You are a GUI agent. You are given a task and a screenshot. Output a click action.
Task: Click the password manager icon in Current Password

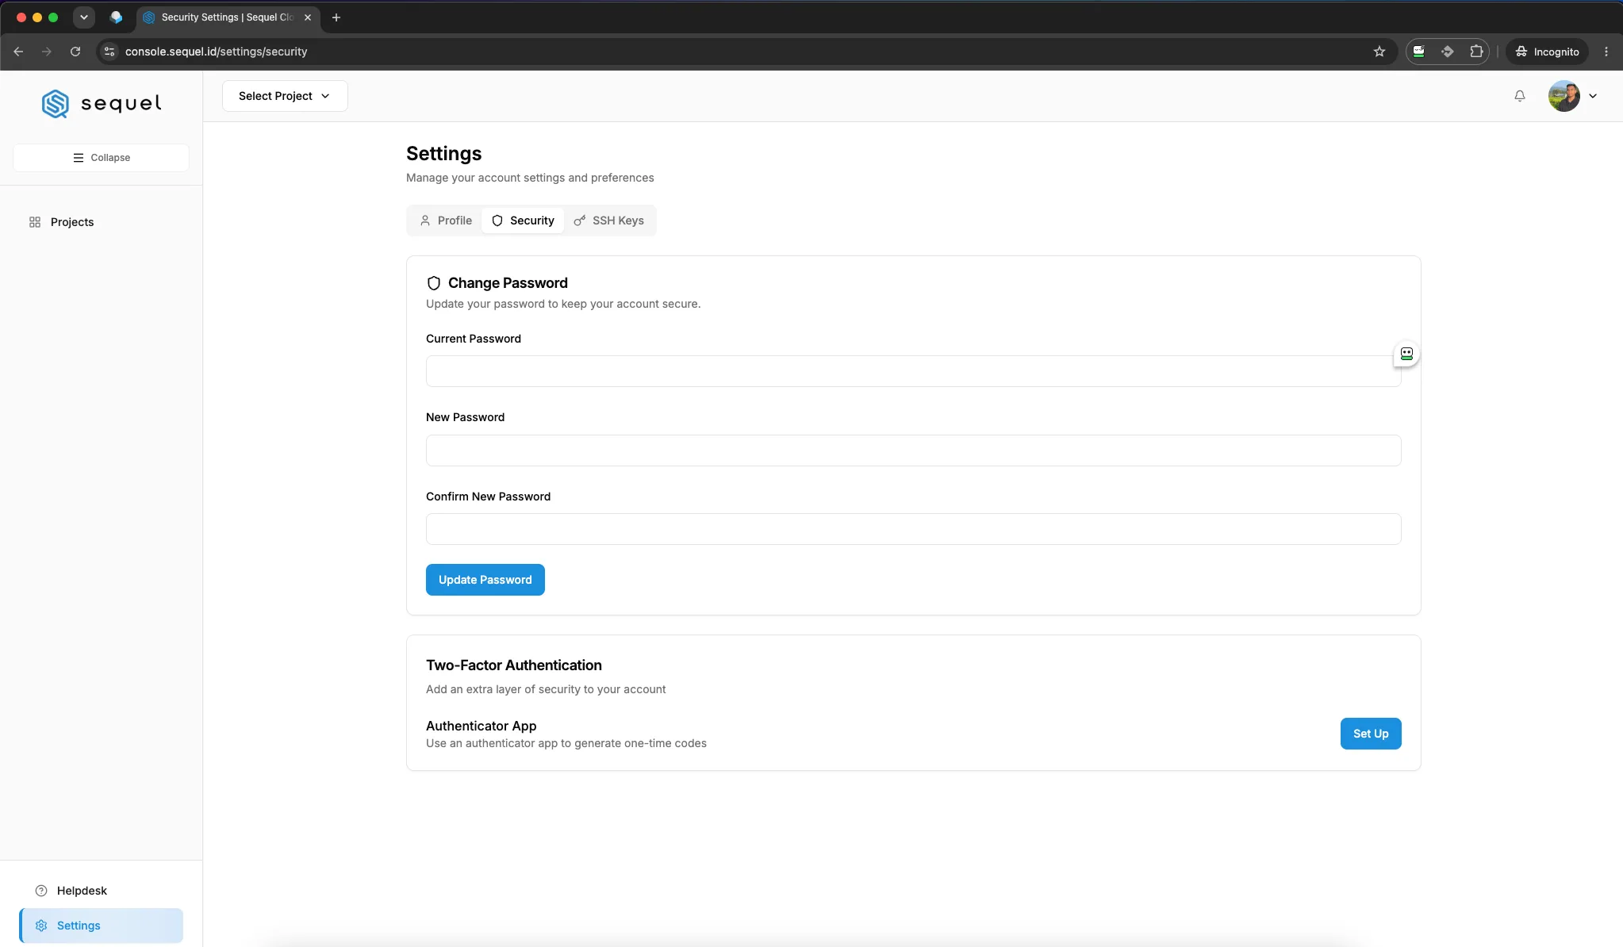[x=1406, y=354]
